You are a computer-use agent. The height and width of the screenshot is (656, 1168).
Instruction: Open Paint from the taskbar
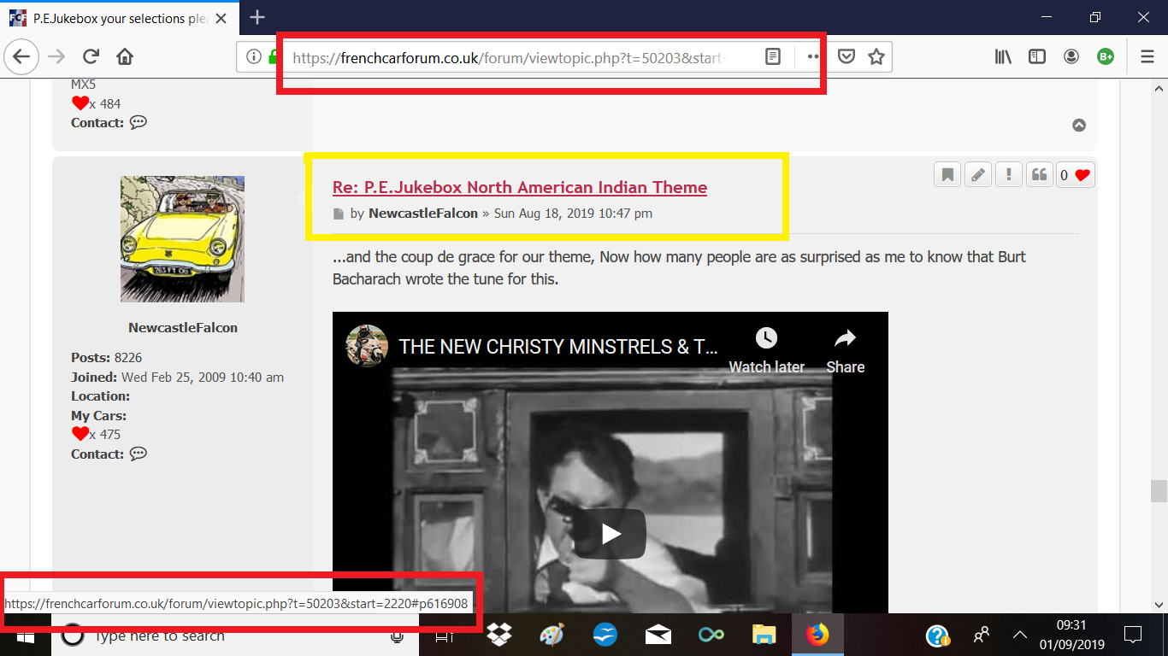pyautogui.click(x=552, y=635)
